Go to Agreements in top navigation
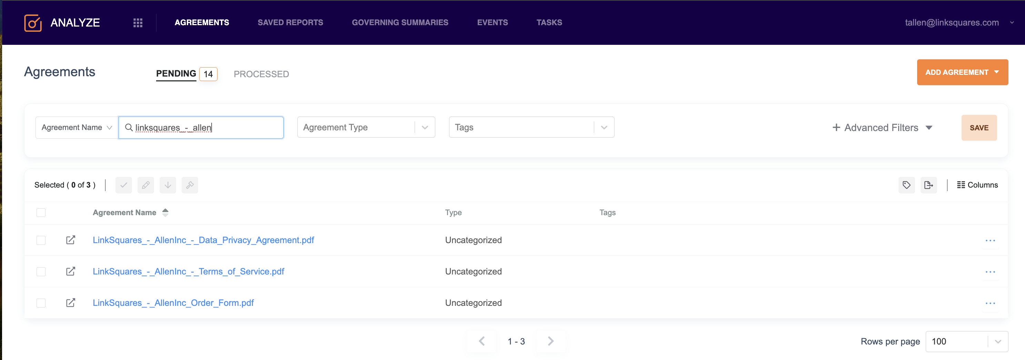Viewport: 1025px width, 360px height. pos(202,23)
